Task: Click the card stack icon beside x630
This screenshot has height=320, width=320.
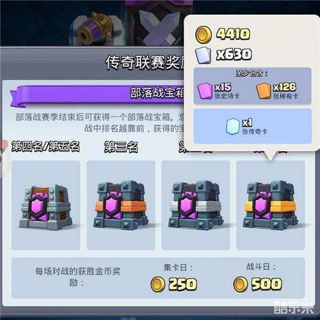Action: [x=204, y=55]
